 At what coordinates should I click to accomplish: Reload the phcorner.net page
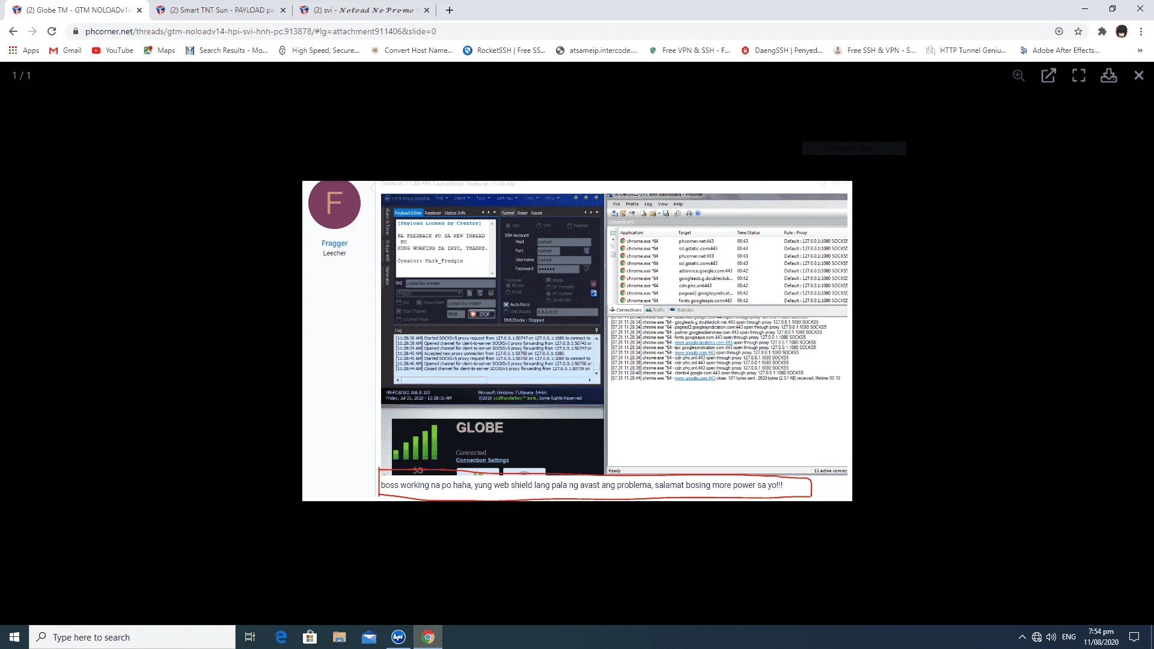tap(52, 31)
